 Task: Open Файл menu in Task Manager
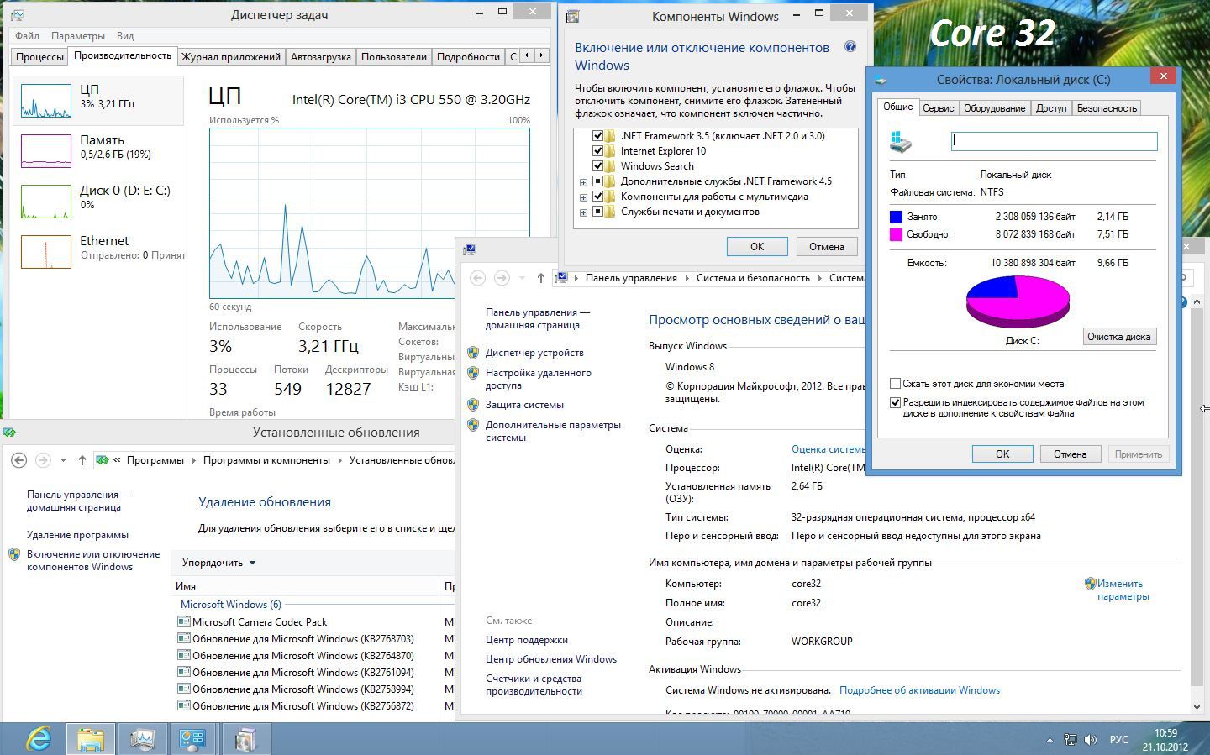point(27,36)
